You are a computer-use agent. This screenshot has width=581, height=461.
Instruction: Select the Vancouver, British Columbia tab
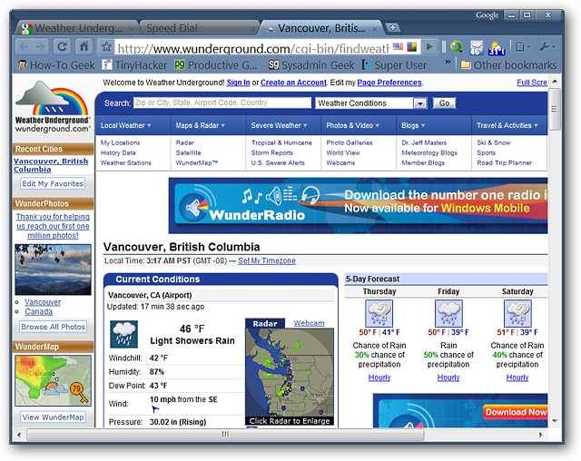(320, 28)
